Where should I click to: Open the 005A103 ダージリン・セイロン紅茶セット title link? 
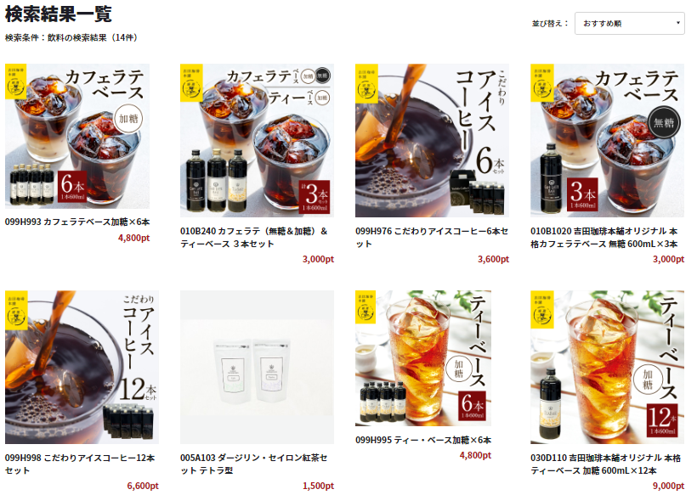point(254,464)
